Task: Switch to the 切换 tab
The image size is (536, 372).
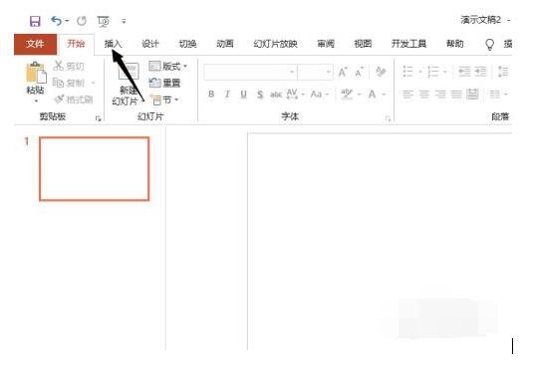Action: click(x=187, y=44)
